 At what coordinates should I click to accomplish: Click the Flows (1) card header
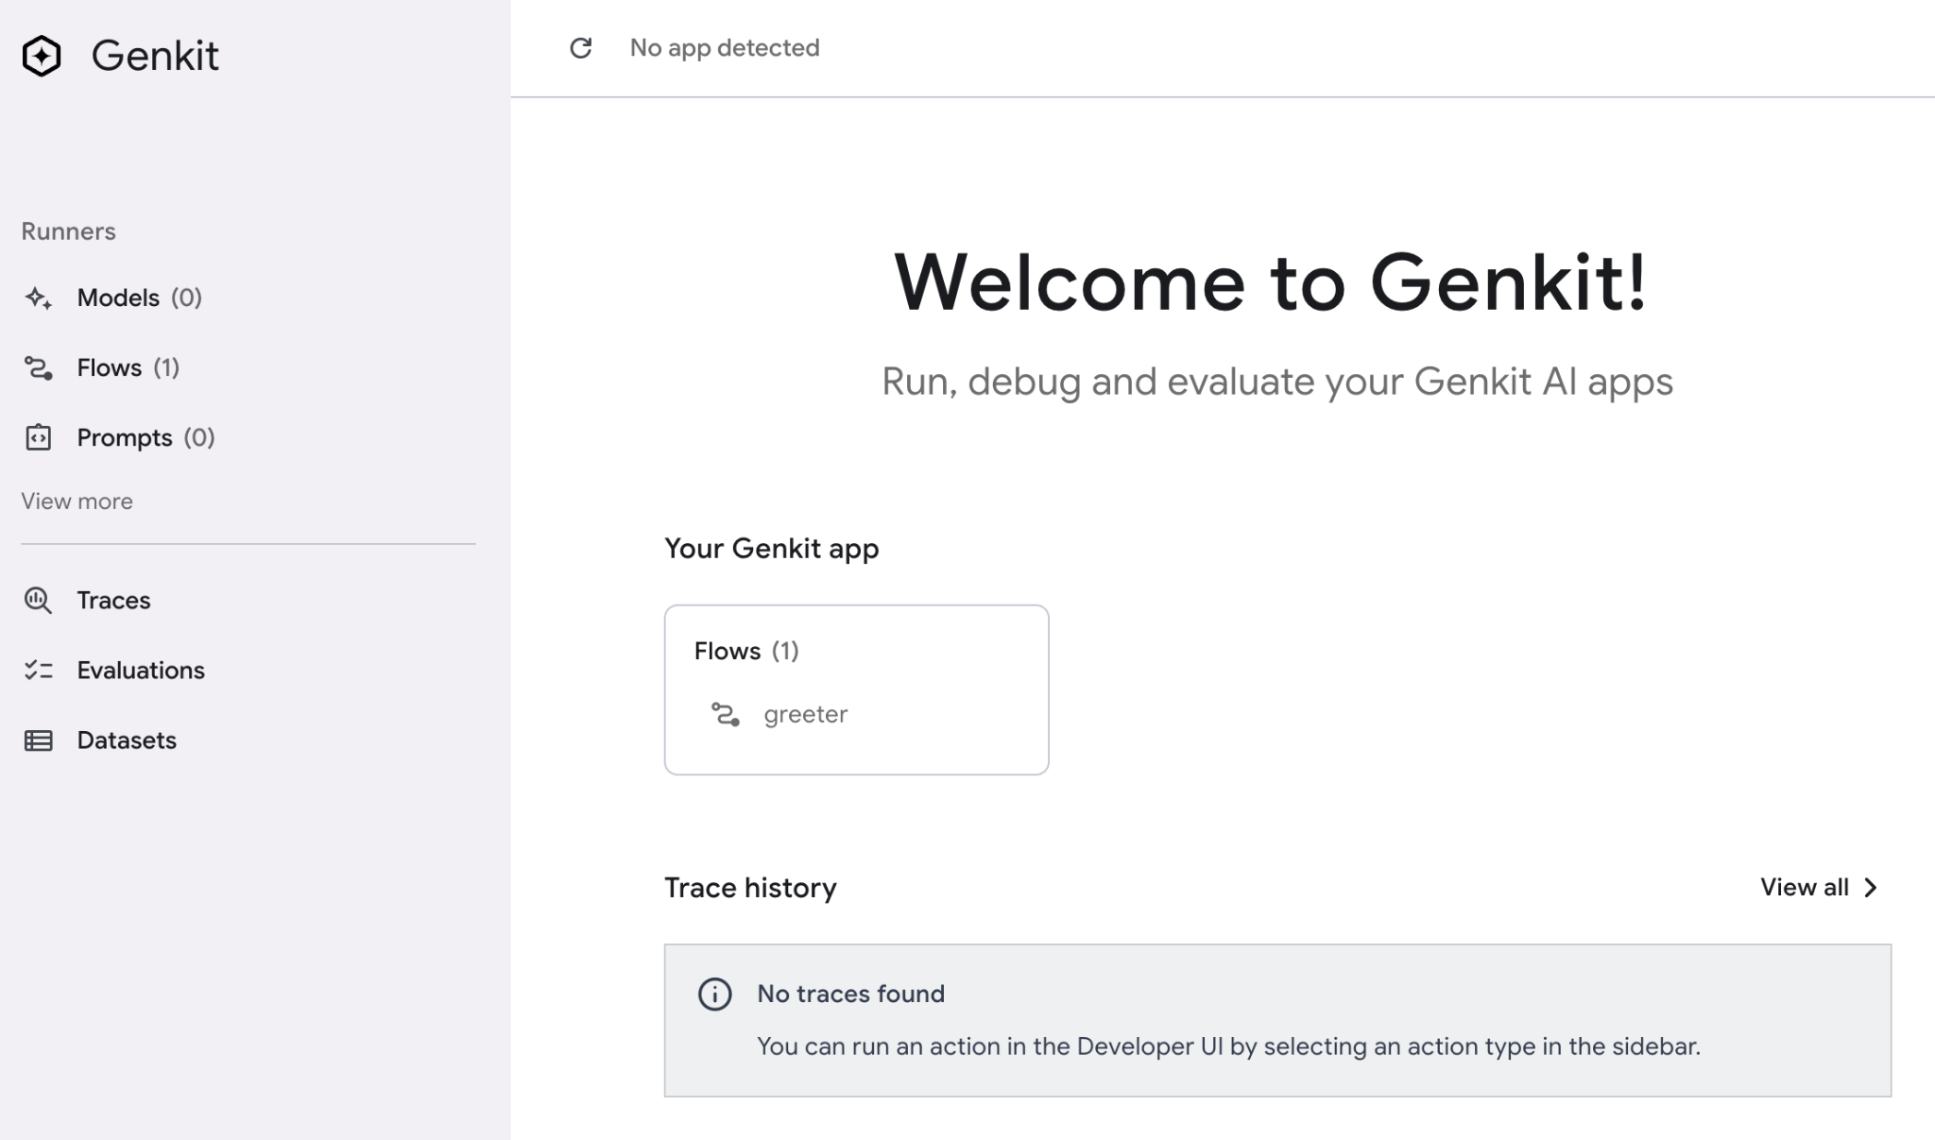[x=746, y=652]
